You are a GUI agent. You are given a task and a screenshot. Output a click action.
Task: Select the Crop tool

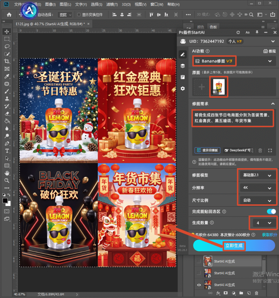pos(7,61)
